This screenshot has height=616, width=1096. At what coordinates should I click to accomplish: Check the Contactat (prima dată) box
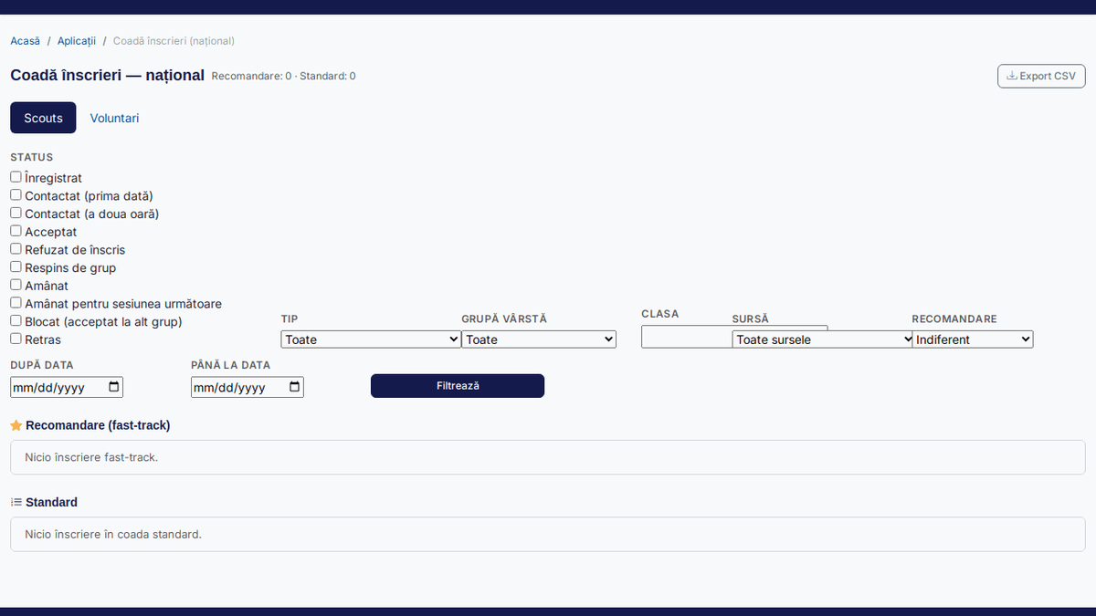click(16, 195)
